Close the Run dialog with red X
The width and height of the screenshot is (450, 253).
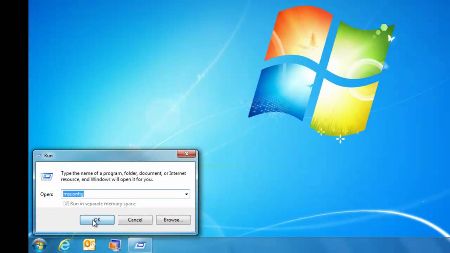187,154
